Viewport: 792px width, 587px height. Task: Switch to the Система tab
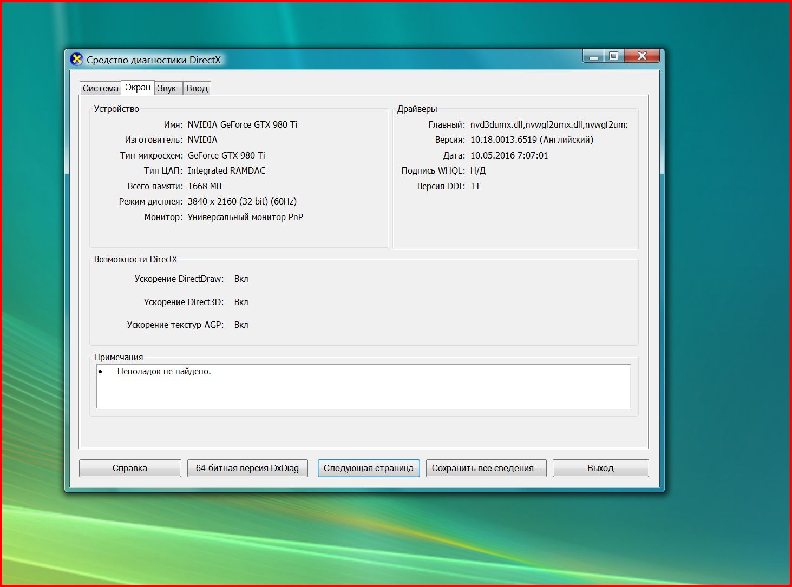[100, 88]
